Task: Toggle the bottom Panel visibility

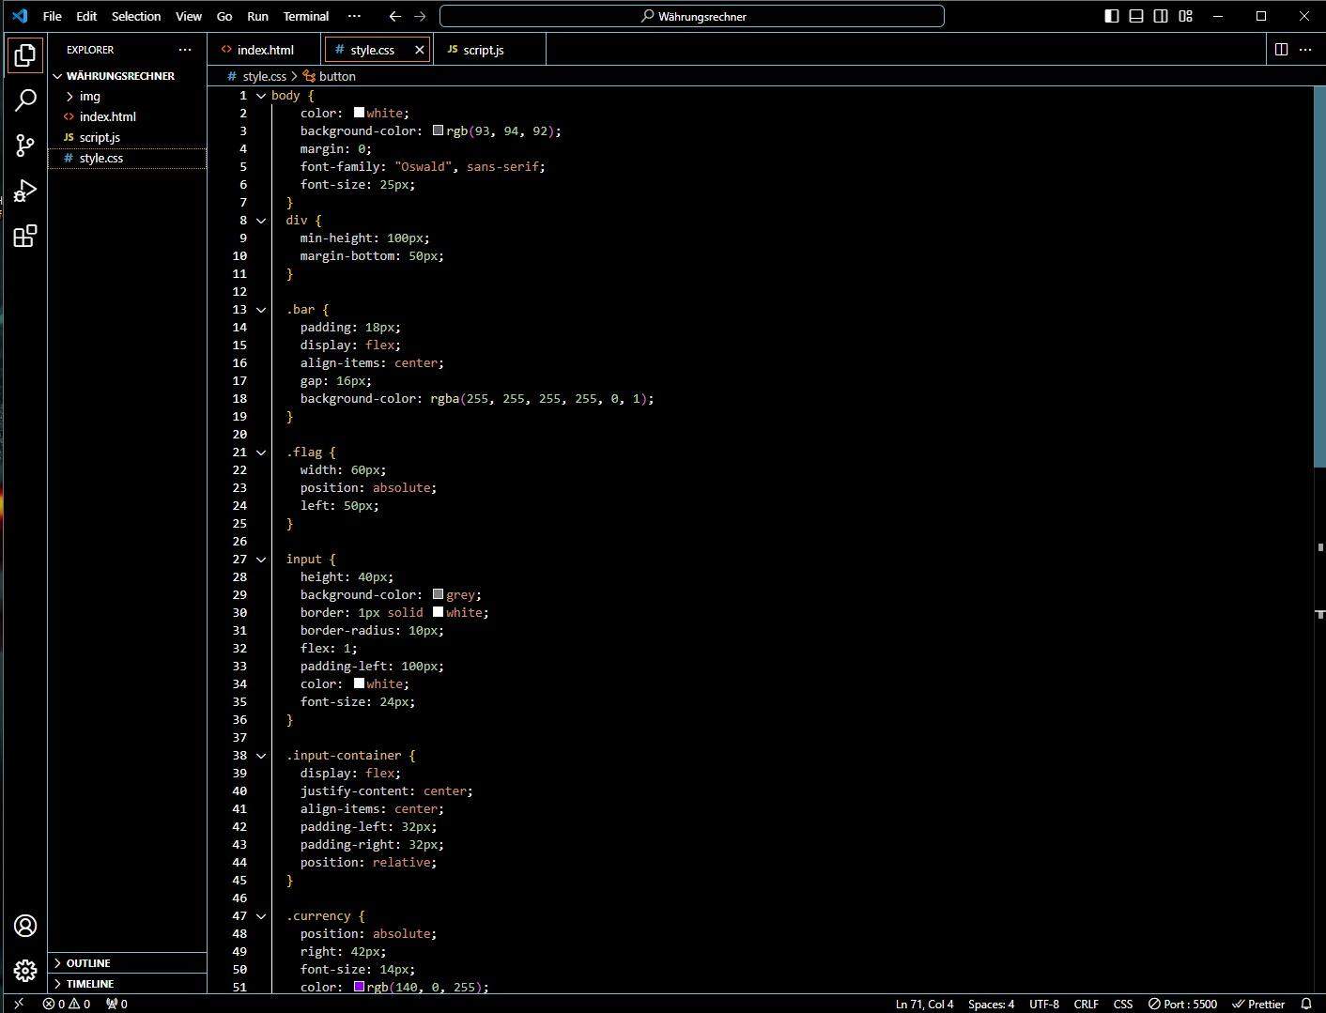Action: pos(1136,16)
